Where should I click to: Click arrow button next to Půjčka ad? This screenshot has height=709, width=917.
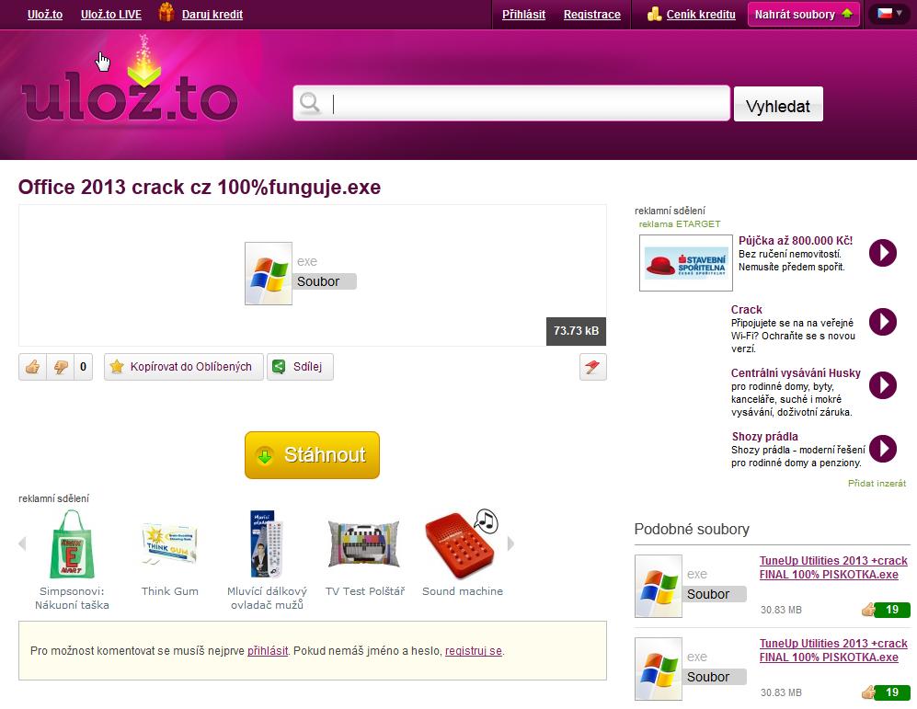(x=882, y=253)
